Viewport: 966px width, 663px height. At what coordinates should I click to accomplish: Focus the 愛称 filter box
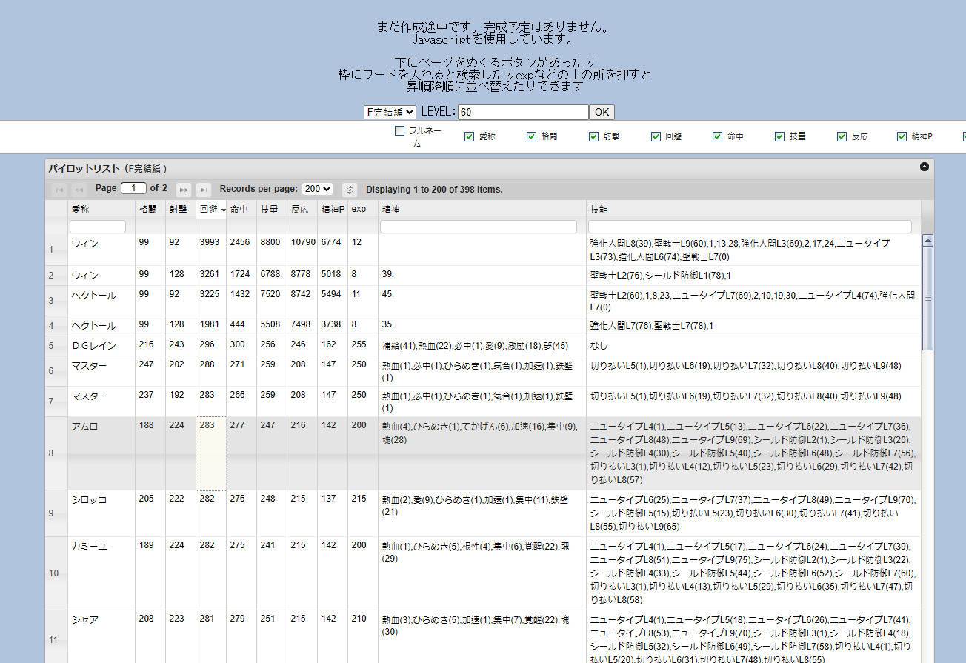point(98,227)
